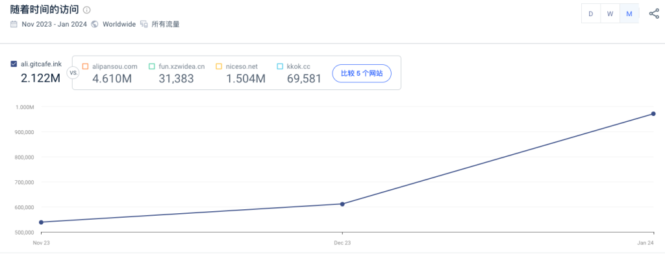Click the 所有流量 traffic label
The image size is (665, 254).
click(166, 24)
